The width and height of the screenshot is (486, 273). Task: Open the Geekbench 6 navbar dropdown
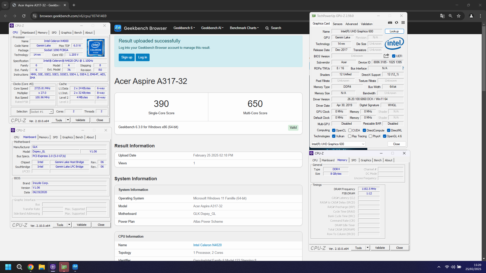(184, 28)
